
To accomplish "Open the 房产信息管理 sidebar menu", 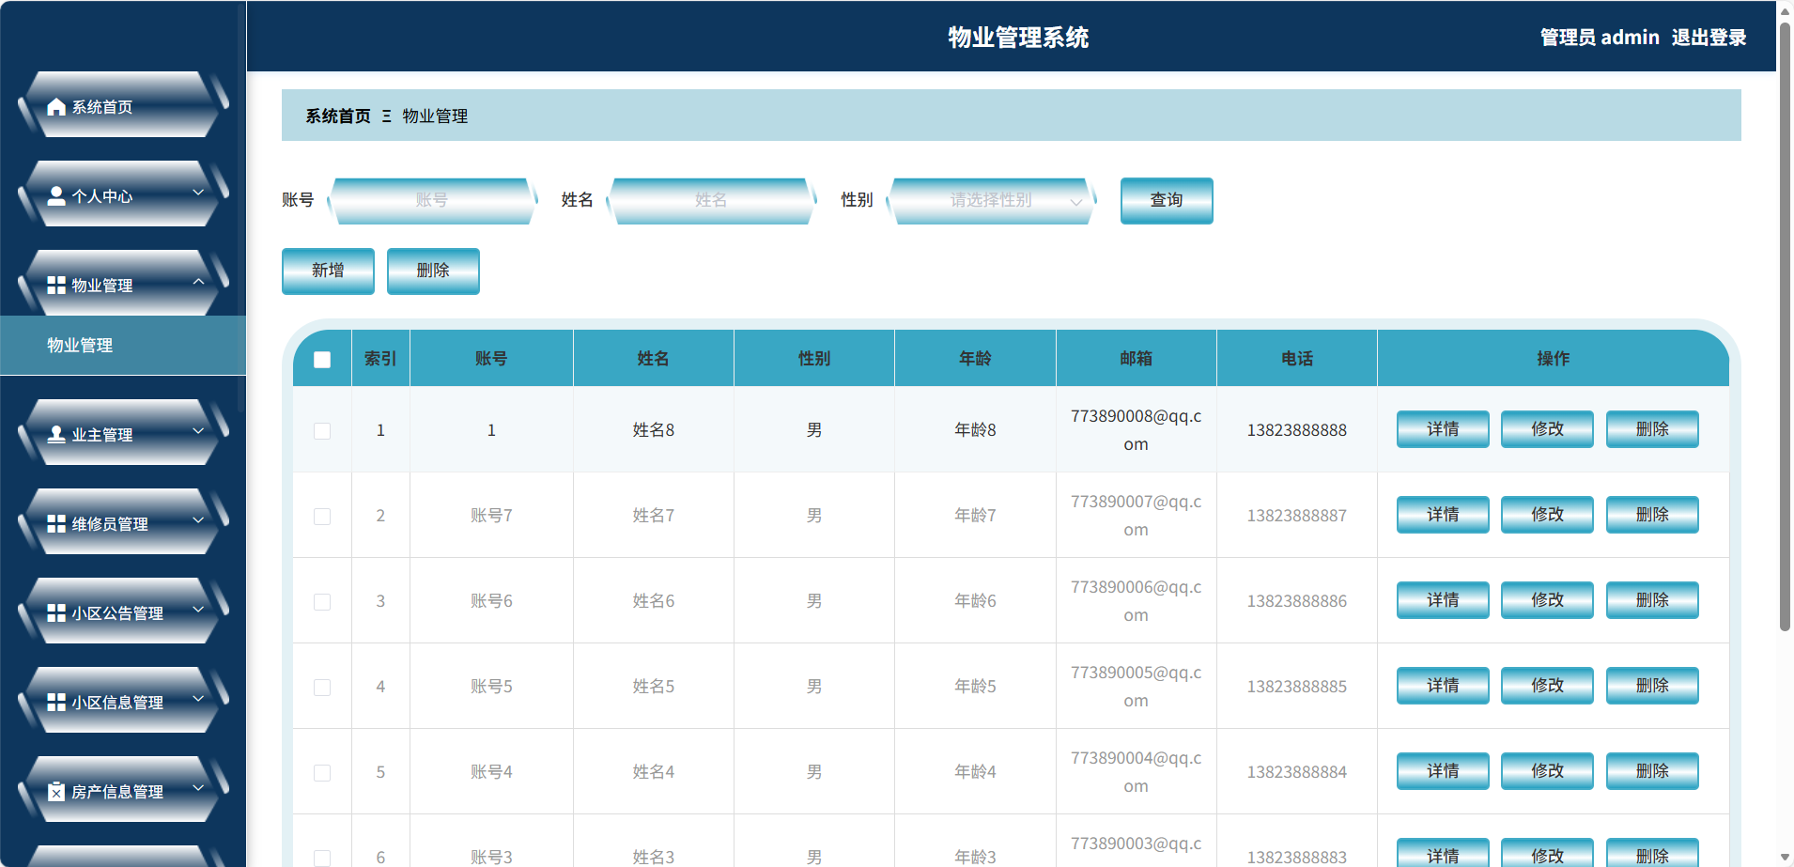I will pos(123,789).
